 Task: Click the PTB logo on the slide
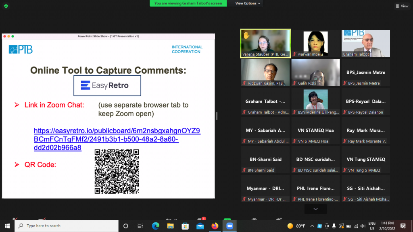(21, 49)
